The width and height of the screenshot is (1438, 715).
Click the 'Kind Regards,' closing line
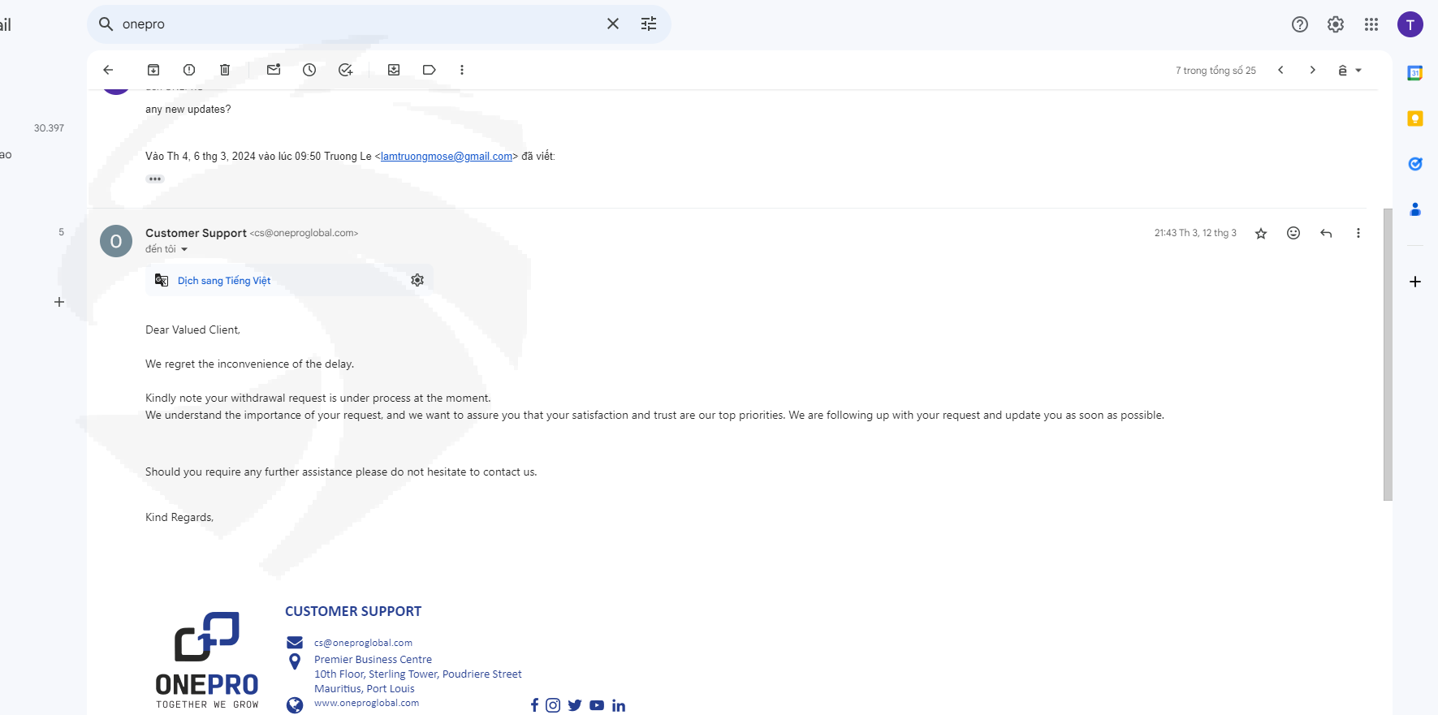[x=179, y=518]
